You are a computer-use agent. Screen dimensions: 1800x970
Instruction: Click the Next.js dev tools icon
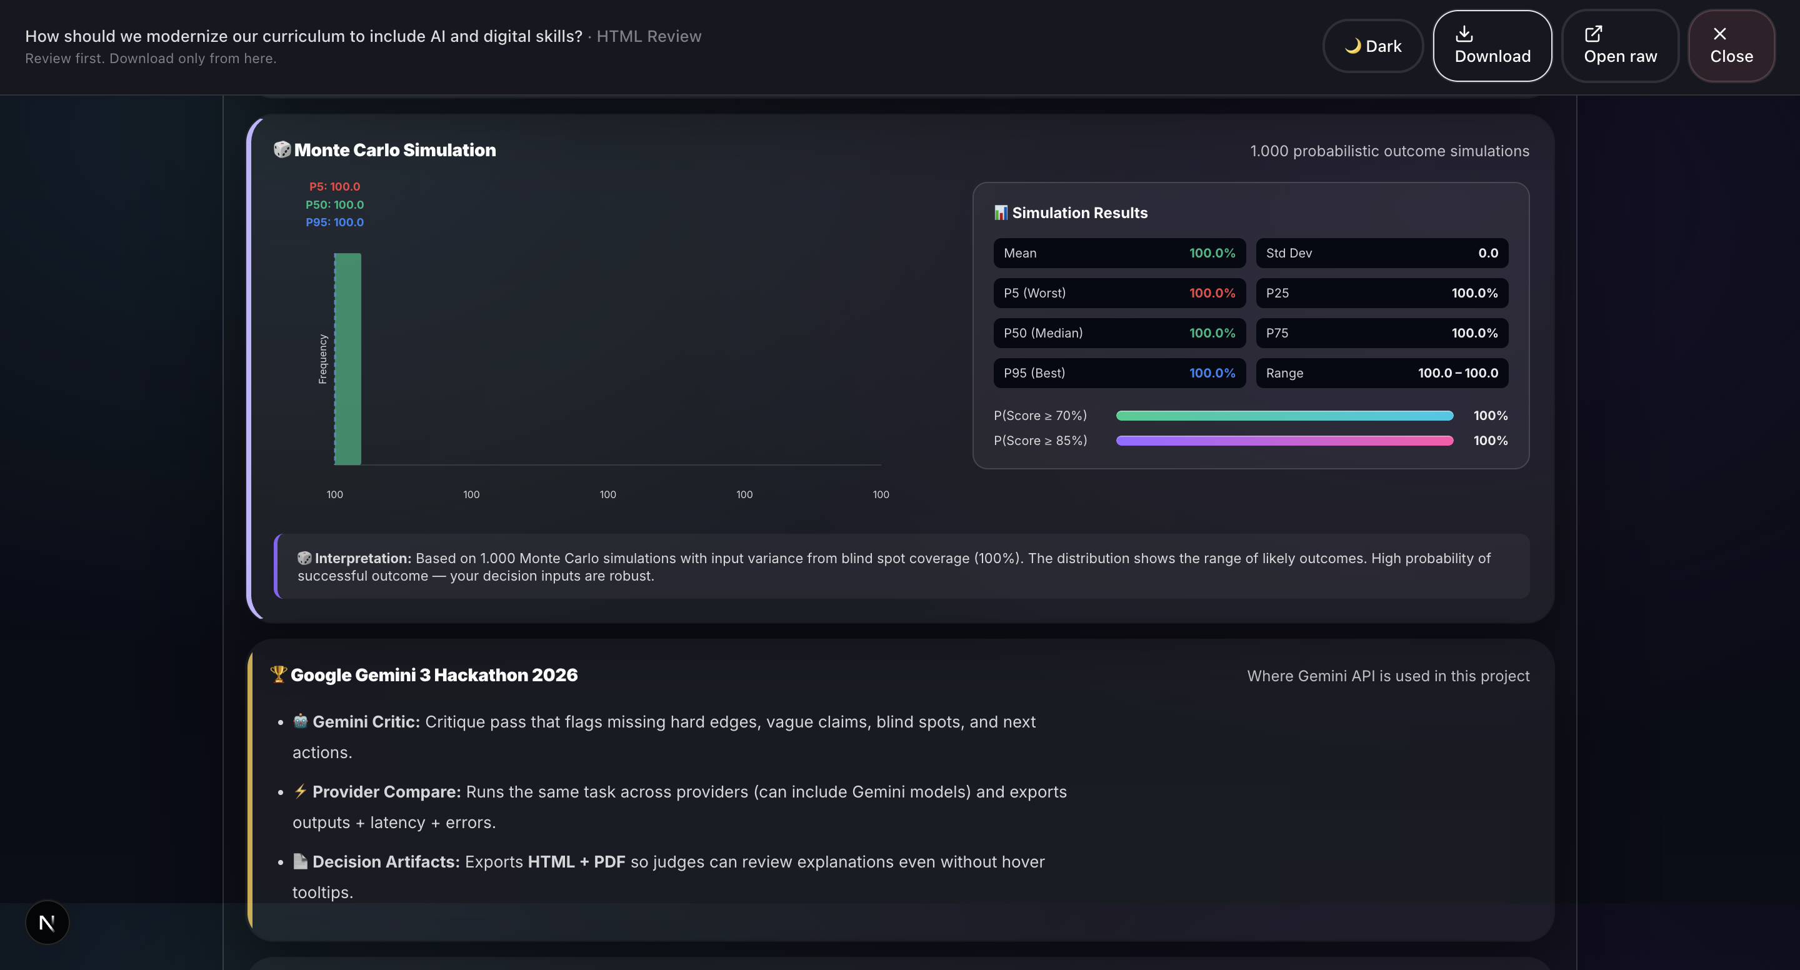click(47, 922)
